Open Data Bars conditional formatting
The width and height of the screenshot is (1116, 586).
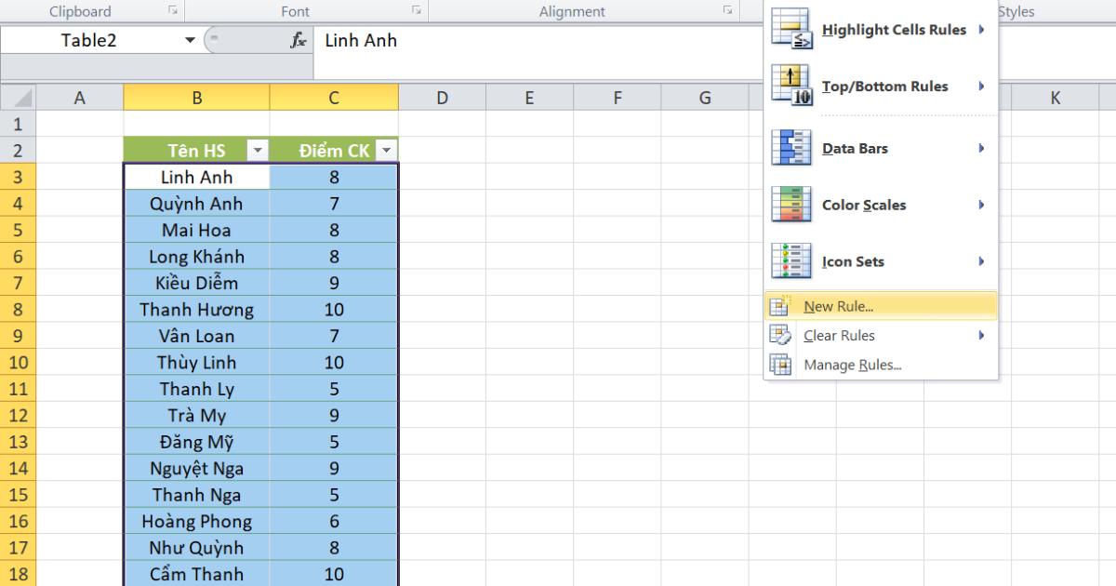coord(791,147)
